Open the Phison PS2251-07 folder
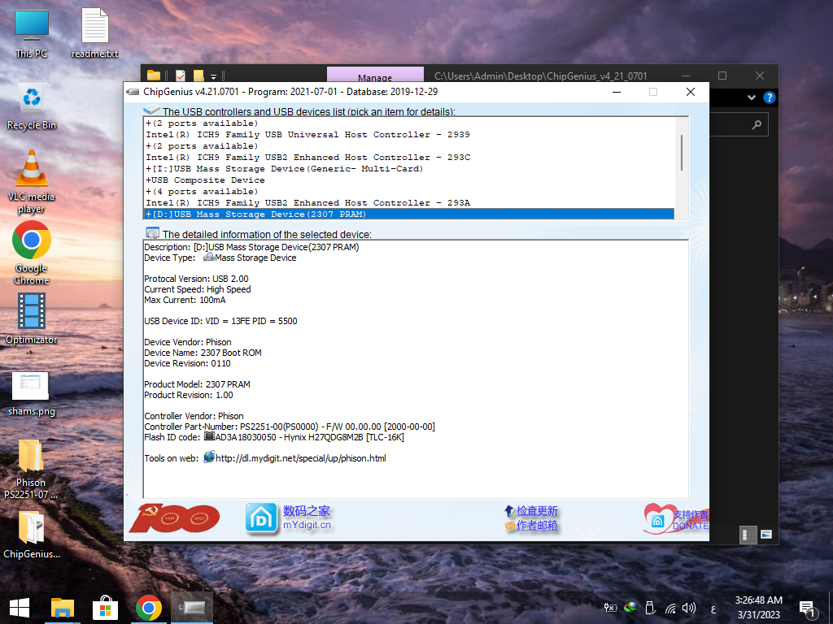833x624 pixels. pyautogui.click(x=31, y=469)
